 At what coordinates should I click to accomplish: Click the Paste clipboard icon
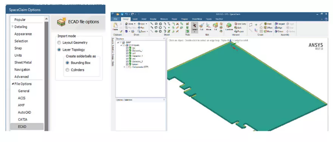pyautogui.click(x=115, y=27)
